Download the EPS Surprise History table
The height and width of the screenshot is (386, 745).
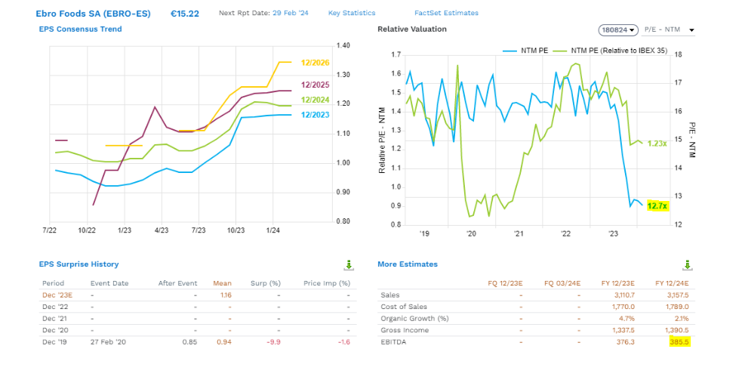coord(349,264)
